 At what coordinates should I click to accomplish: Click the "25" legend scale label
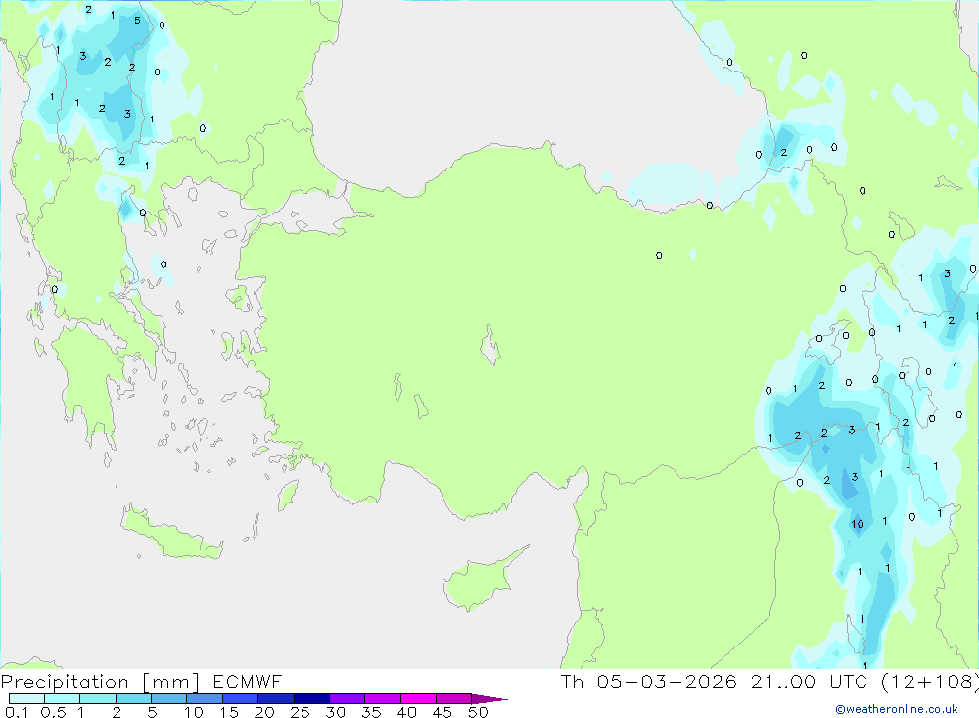(301, 712)
